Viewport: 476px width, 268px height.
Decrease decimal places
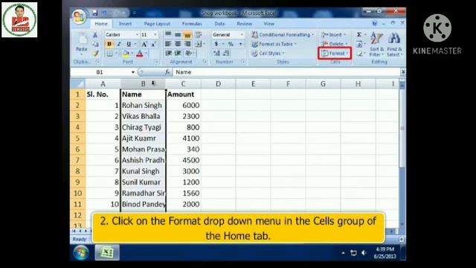(226, 54)
